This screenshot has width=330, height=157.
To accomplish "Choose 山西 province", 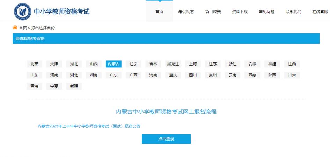I will point(94,64).
